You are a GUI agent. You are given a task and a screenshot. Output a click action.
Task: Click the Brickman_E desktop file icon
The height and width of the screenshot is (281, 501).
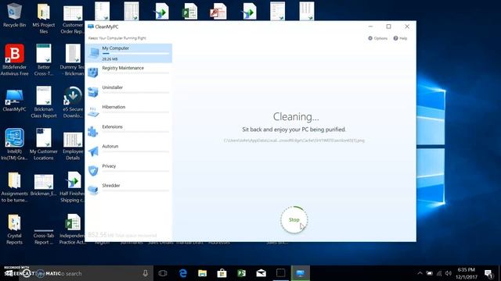pyautogui.click(x=44, y=185)
